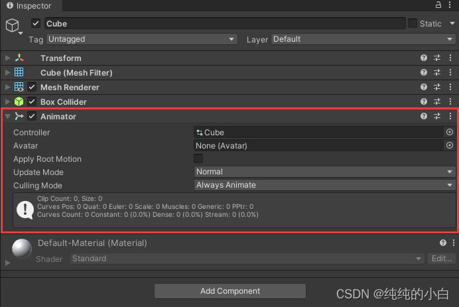Disable the Mesh Renderer component checkbox
The height and width of the screenshot is (307, 459).
point(32,87)
